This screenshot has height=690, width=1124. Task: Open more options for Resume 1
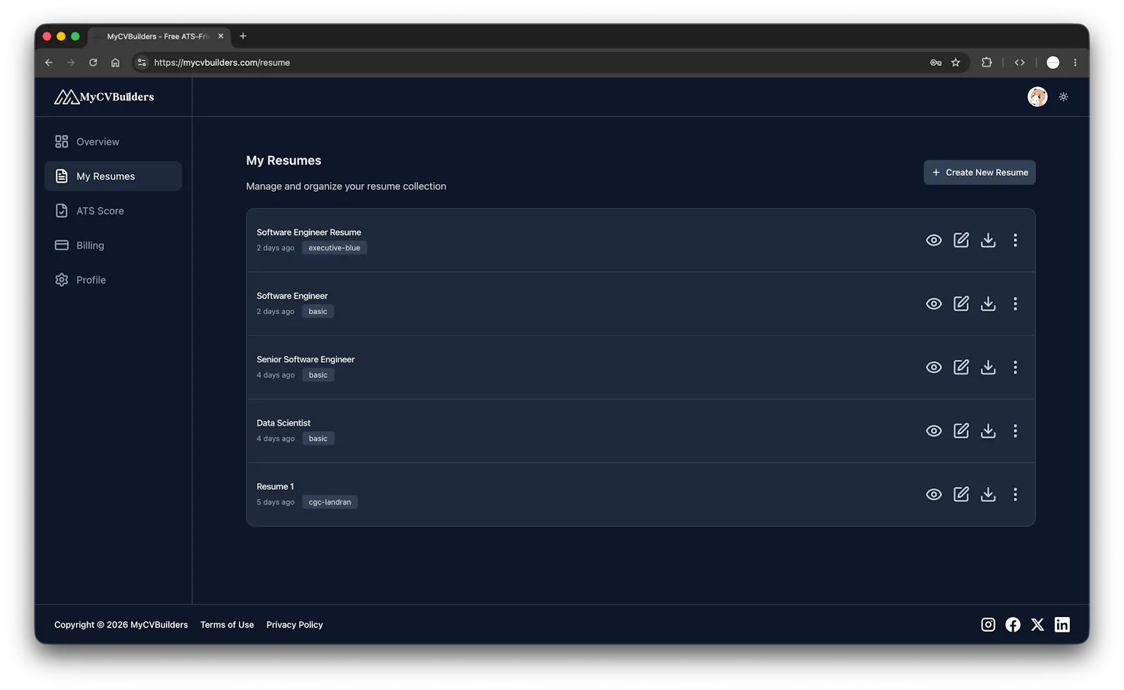pos(1015,495)
